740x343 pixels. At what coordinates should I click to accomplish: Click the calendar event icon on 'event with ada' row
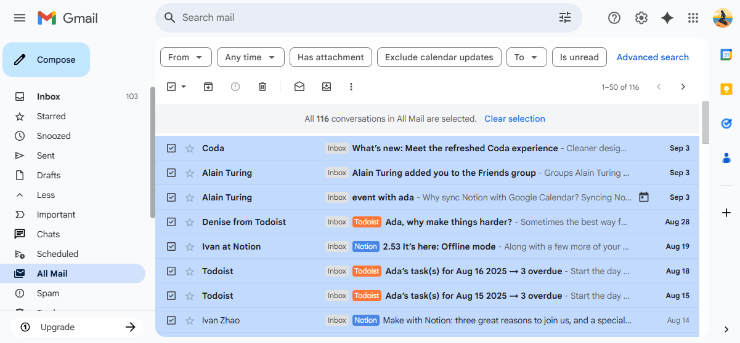tap(644, 197)
